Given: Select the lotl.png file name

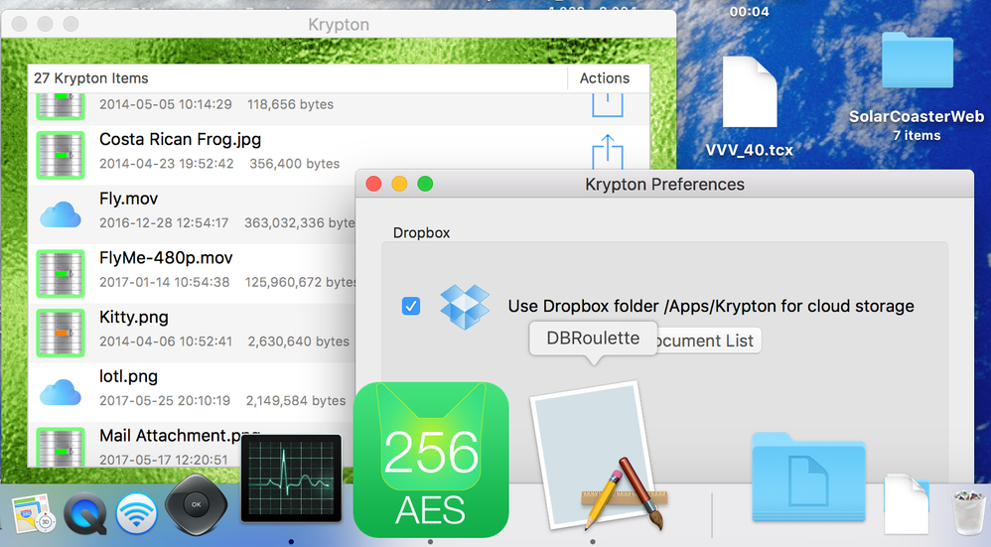Looking at the screenshot, I should pyautogui.click(x=128, y=376).
